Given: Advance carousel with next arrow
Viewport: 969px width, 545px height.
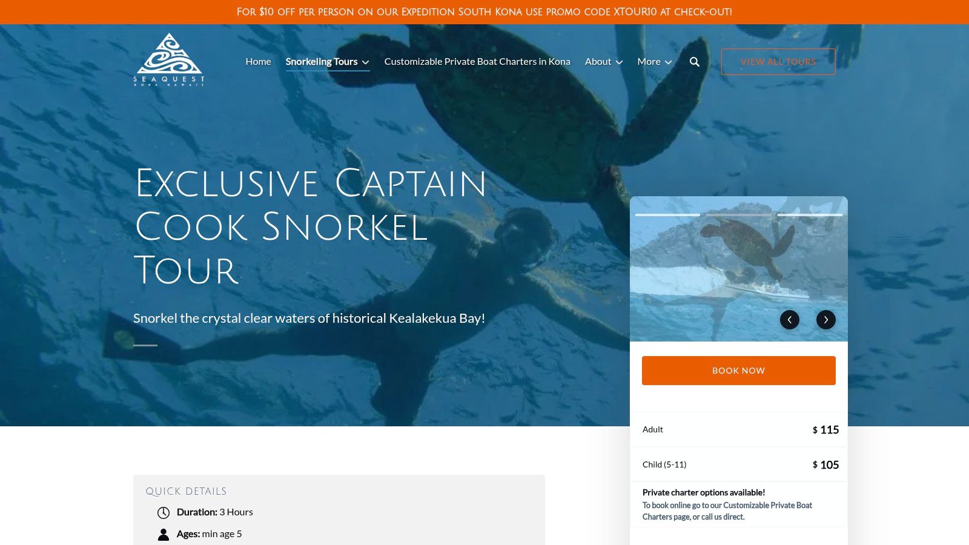Looking at the screenshot, I should click(826, 320).
